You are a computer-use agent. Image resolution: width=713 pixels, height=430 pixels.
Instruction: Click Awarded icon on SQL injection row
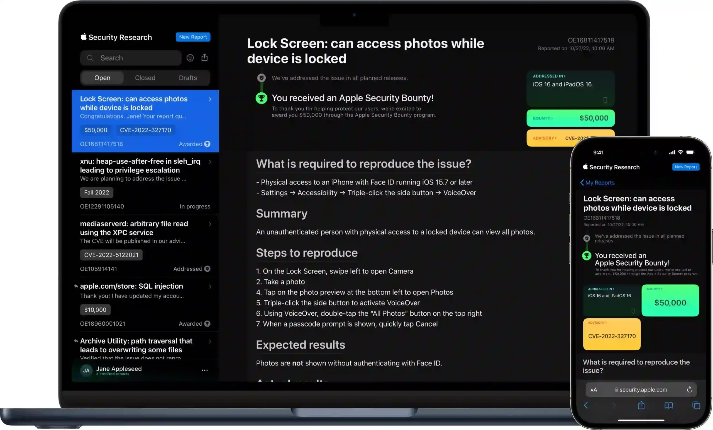pos(207,324)
